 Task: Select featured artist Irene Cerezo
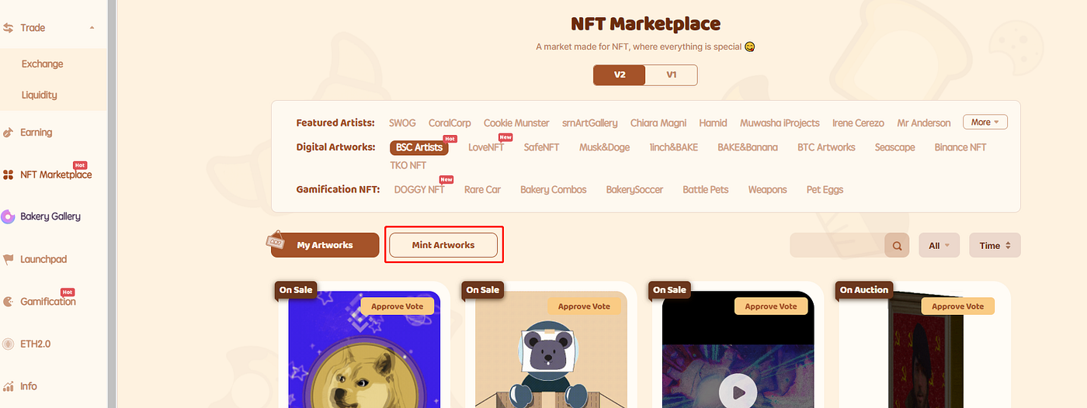pos(858,123)
